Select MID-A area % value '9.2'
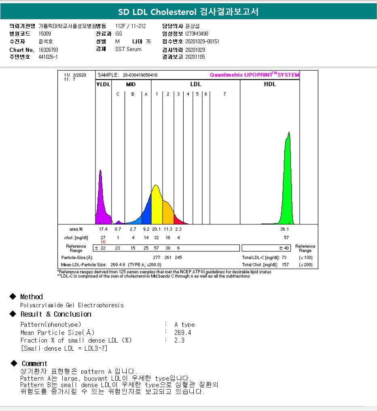The image size is (377, 411). click(x=146, y=229)
